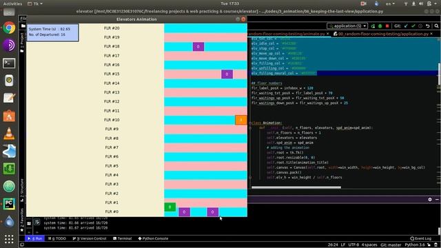Viewport: 441px width, 248px height.
Task: Revert changes with the undo arrow icon
Action: point(427,26)
